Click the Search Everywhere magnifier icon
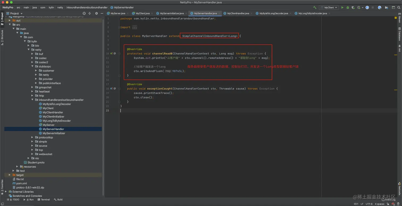The image size is (402, 206). (x=399, y=8)
